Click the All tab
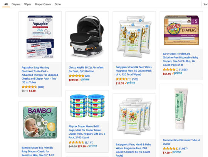The image size is (208, 157). pyautogui.click(x=6, y=4)
